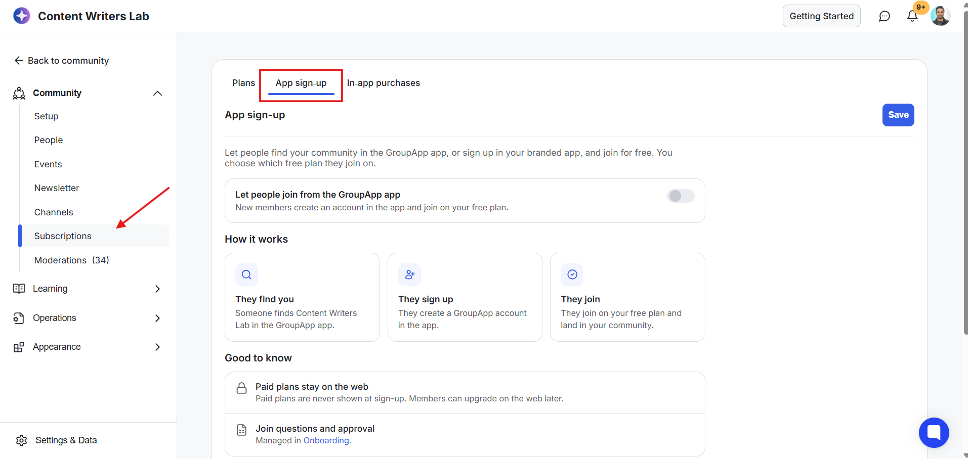This screenshot has height=459, width=968.
Task: Click the Paid plans stay on the web text
Action: 312,387
